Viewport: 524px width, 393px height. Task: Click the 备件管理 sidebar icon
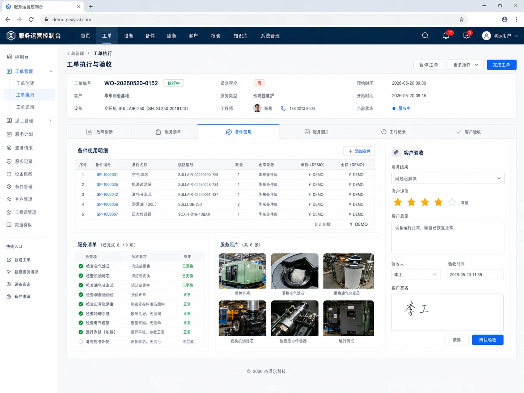(x=9, y=187)
